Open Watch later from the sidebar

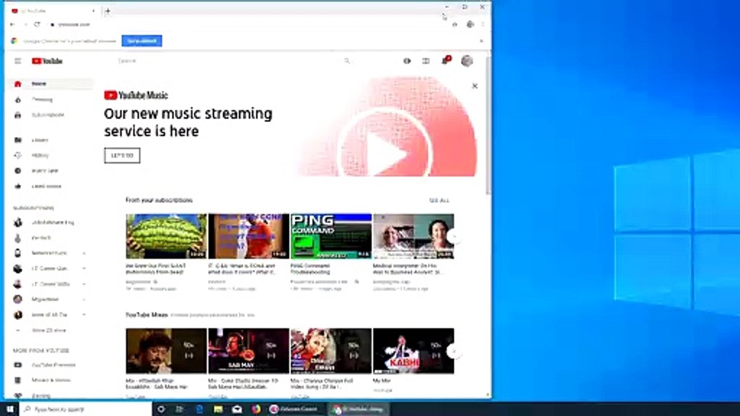point(49,171)
